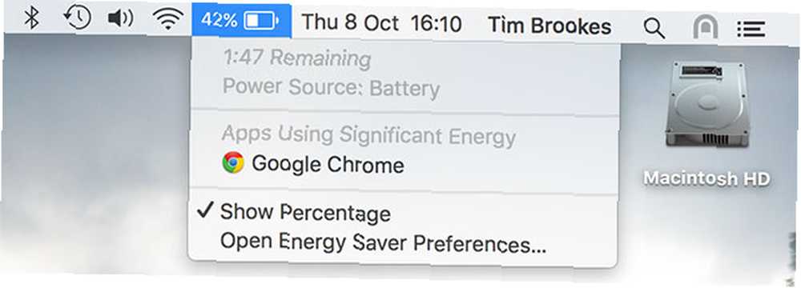Open the Thu 8 Oct 16:10 clock menu
This screenshot has width=801, height=288.
(381, 23)
